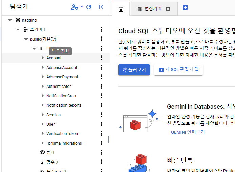Expand the NotificationCron table

point(43,96)
